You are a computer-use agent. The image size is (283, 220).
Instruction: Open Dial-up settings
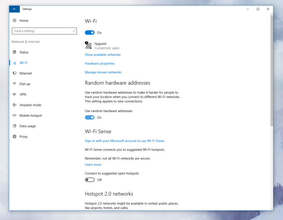tap(25, 84)
